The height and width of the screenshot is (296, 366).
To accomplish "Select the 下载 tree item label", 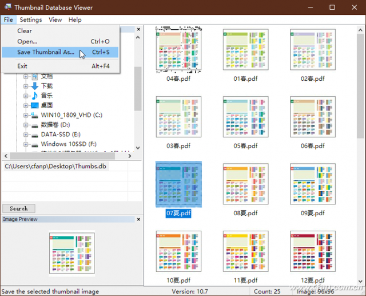I will pos(47,86).
